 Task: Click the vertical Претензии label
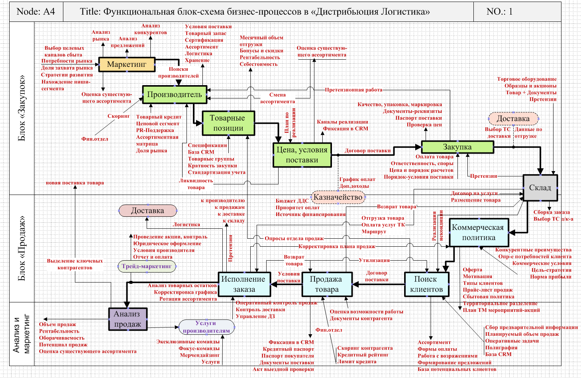pyautogui.click(x=230, y=248)
